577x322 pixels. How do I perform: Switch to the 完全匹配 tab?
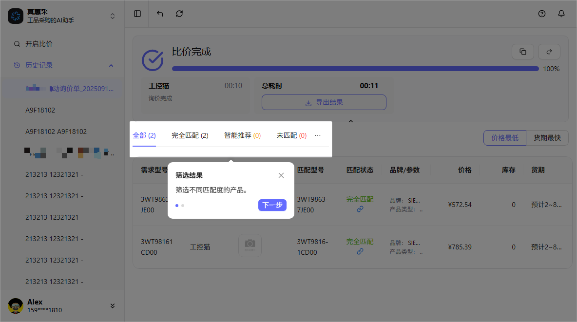tap(189, 135)
